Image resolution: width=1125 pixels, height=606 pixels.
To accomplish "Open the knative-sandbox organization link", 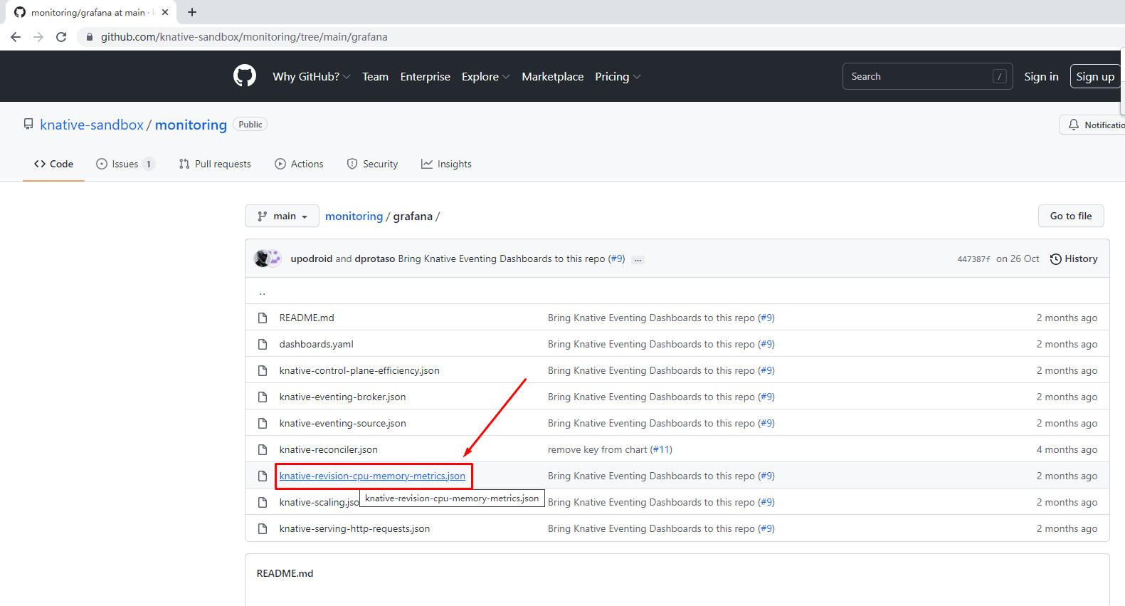I will (92, 125).
